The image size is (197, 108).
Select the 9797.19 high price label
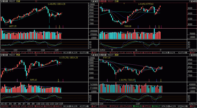coord(106,58)
